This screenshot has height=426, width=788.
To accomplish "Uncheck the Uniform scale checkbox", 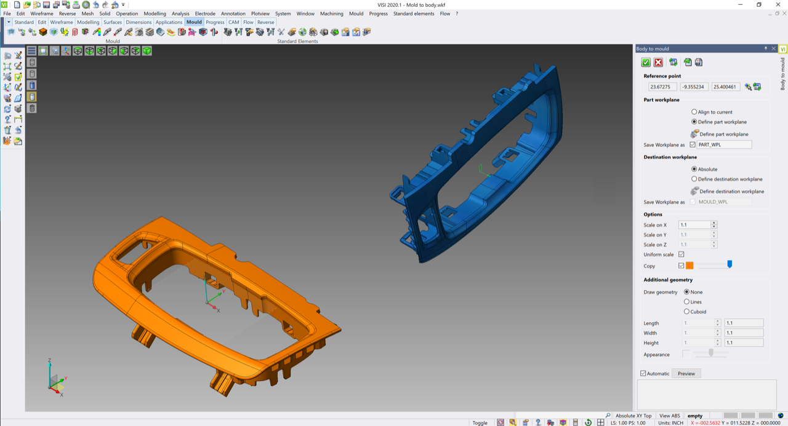I will click(681, 254).
